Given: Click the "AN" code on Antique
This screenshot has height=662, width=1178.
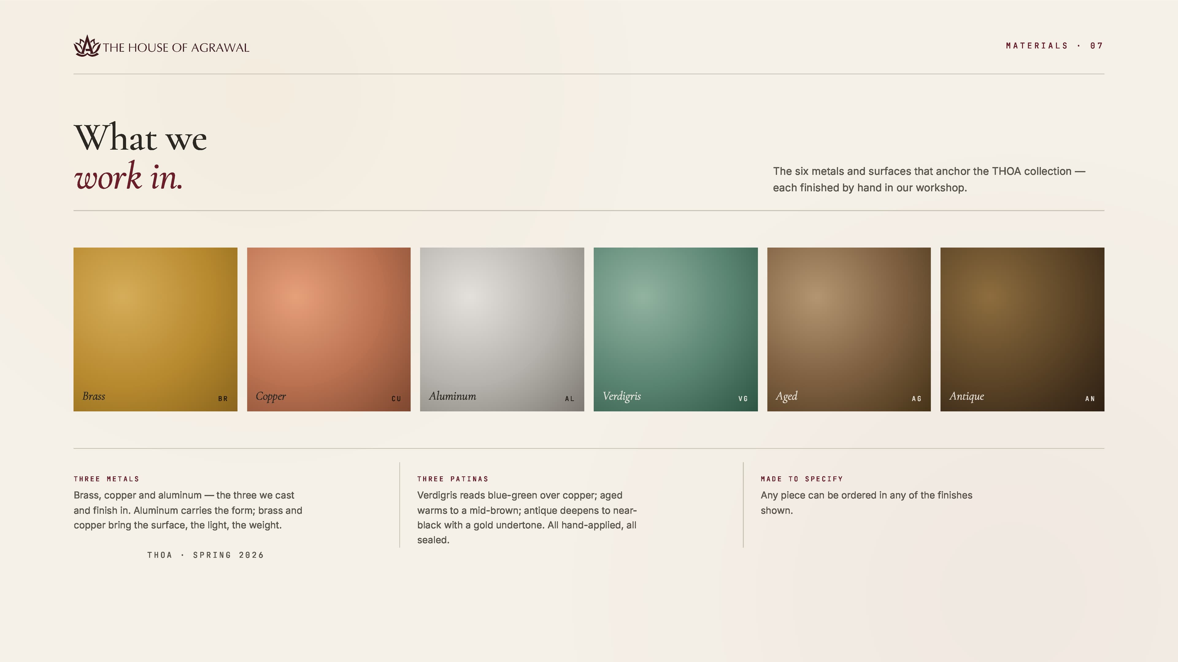Looking at the screenshot, I should coord(1090,399).
